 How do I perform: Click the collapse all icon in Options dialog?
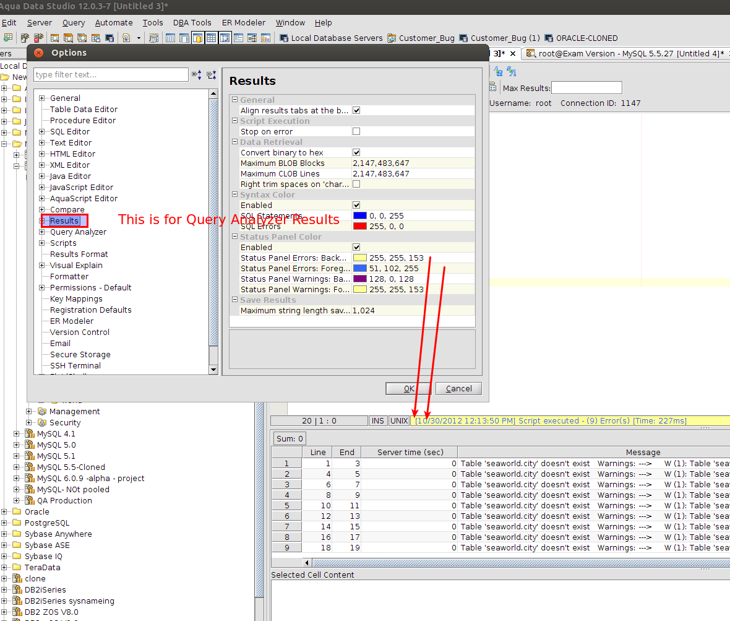212,74
